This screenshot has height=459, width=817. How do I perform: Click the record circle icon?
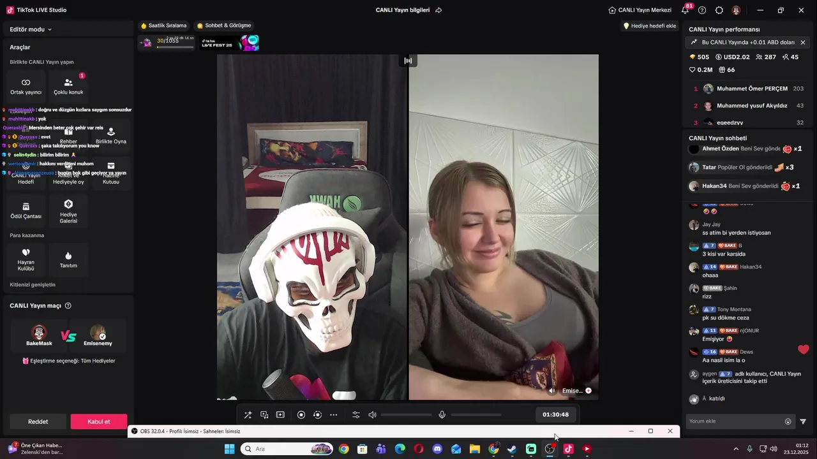301,415
